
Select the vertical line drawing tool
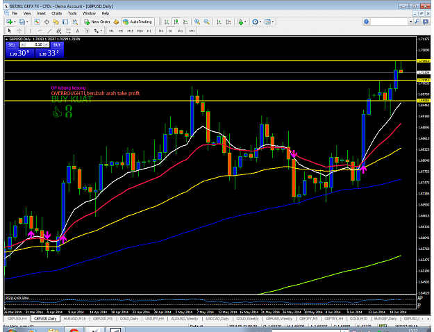[x=31, y=31]
